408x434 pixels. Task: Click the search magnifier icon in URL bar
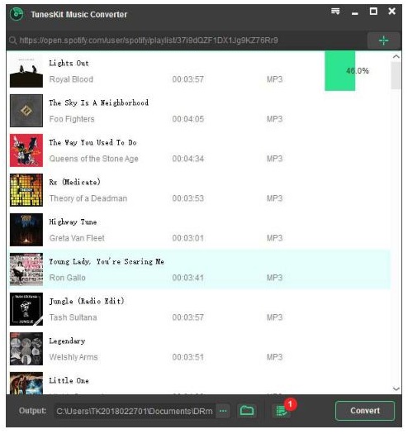[x=12, y=41]
